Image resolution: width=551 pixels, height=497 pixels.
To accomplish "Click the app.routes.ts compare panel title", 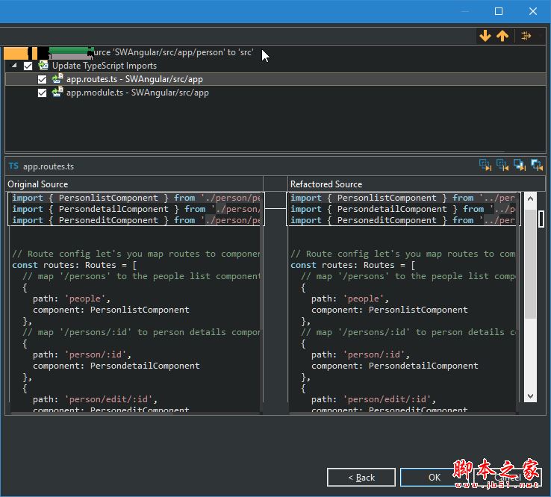I will pyautogui.click(x=49, y=166).
